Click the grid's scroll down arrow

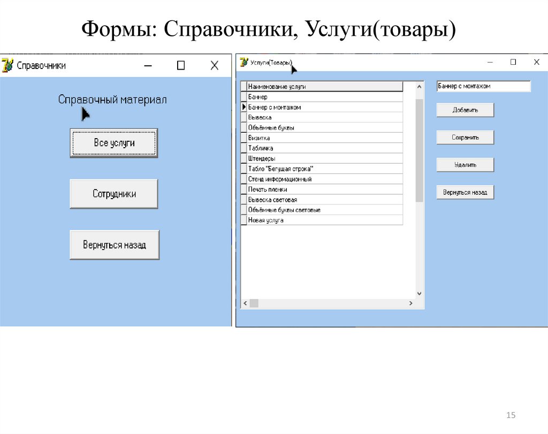(419, 293)
